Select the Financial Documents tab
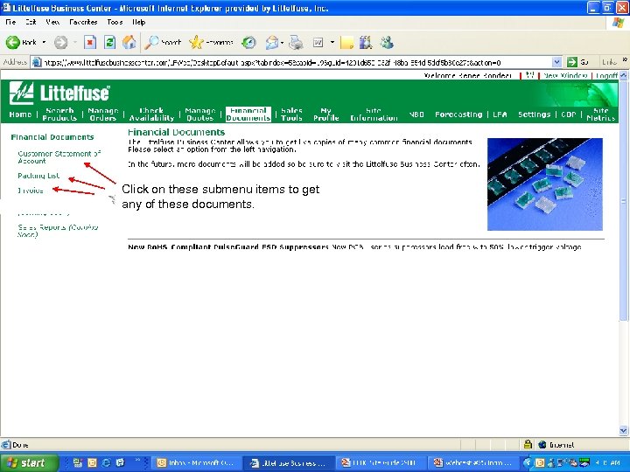 tap(248, 114)
